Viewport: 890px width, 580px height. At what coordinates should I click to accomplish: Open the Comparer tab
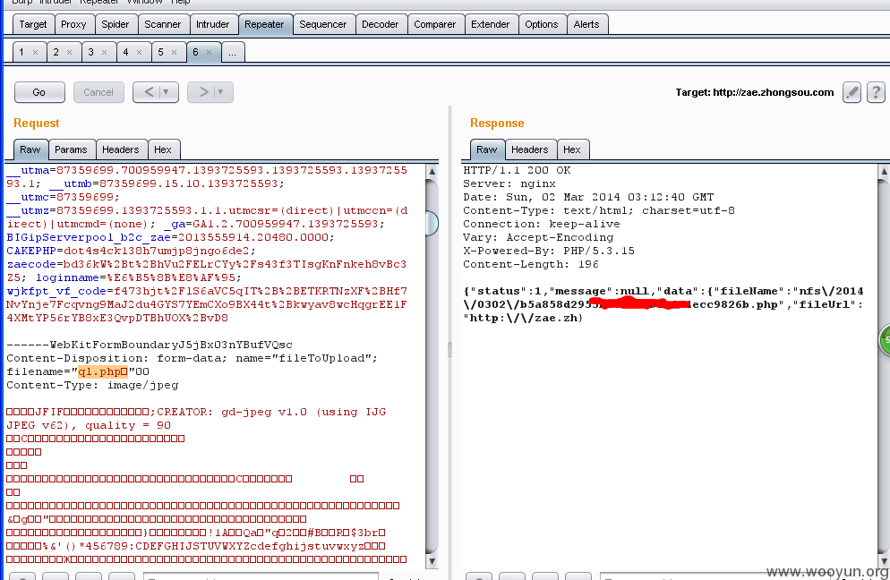[435, 24]
